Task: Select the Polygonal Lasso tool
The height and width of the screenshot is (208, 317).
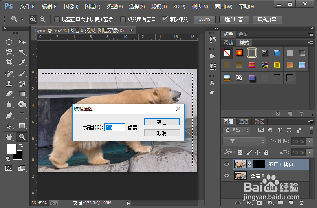Action: click(9, 52)
